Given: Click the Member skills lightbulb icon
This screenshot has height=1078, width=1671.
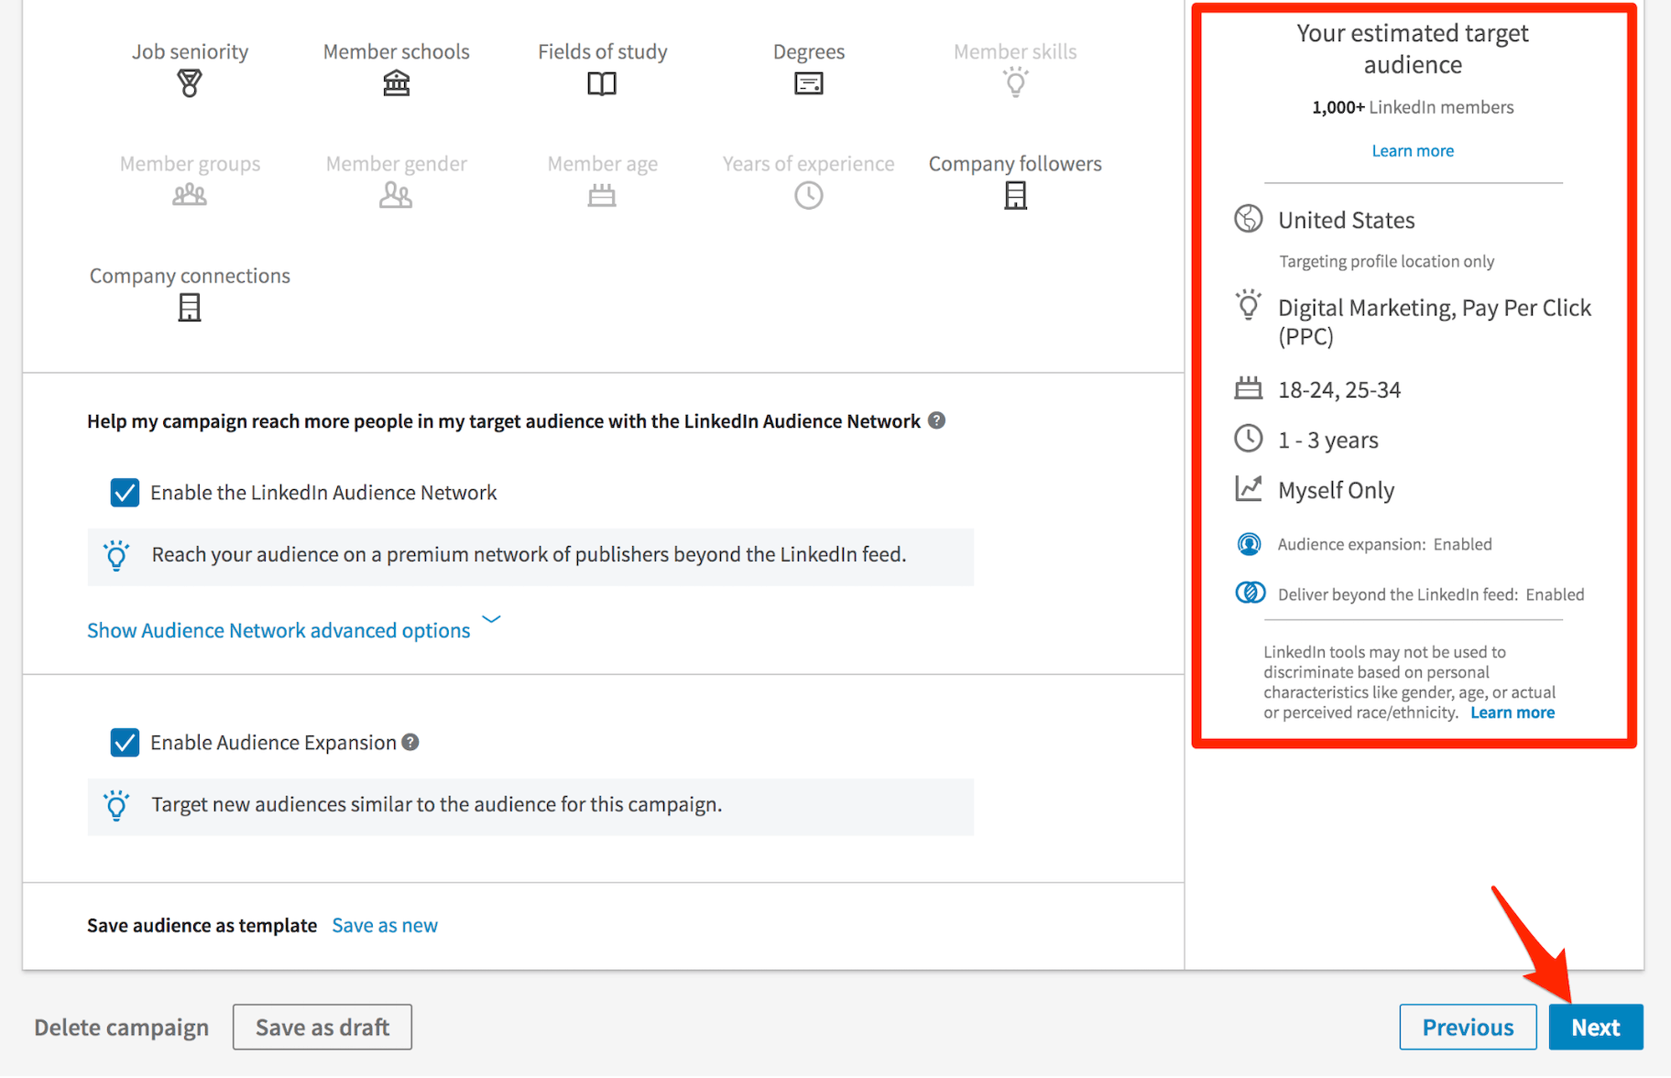Looking at the screenshot, I should [x=1015, y=83].
